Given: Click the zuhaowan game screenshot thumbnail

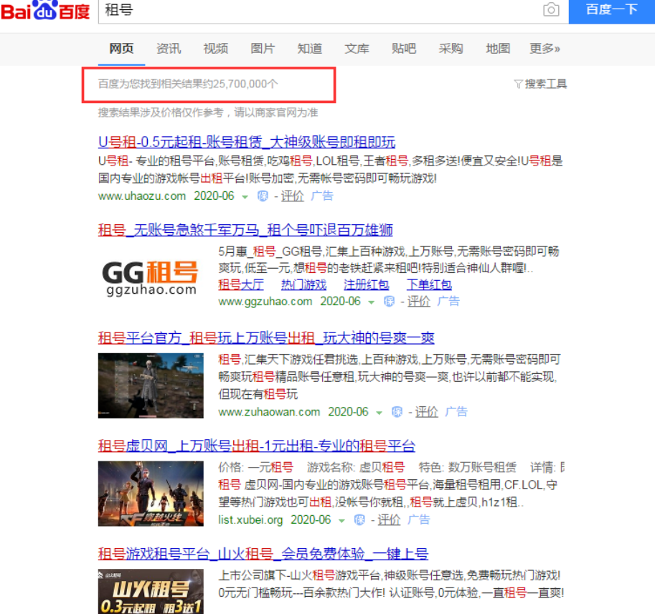Looking at the screenshot, I should pyautogui.click(x=151, y=386).
